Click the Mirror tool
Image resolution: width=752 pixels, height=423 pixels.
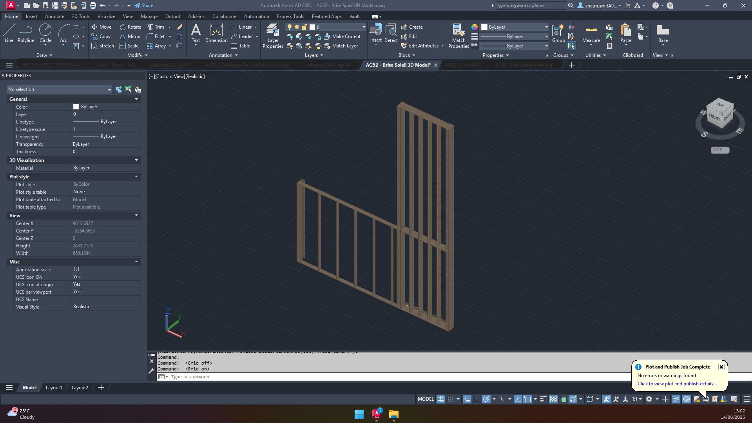[130, 36]
